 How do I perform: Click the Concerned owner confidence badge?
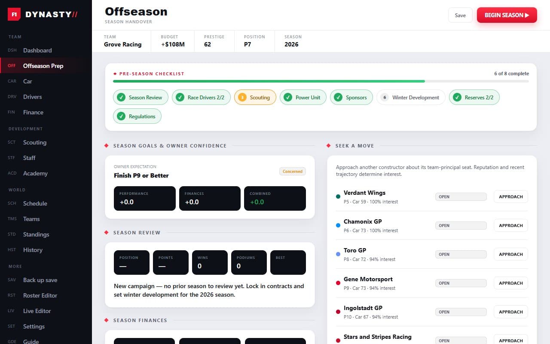click(293, 171)
